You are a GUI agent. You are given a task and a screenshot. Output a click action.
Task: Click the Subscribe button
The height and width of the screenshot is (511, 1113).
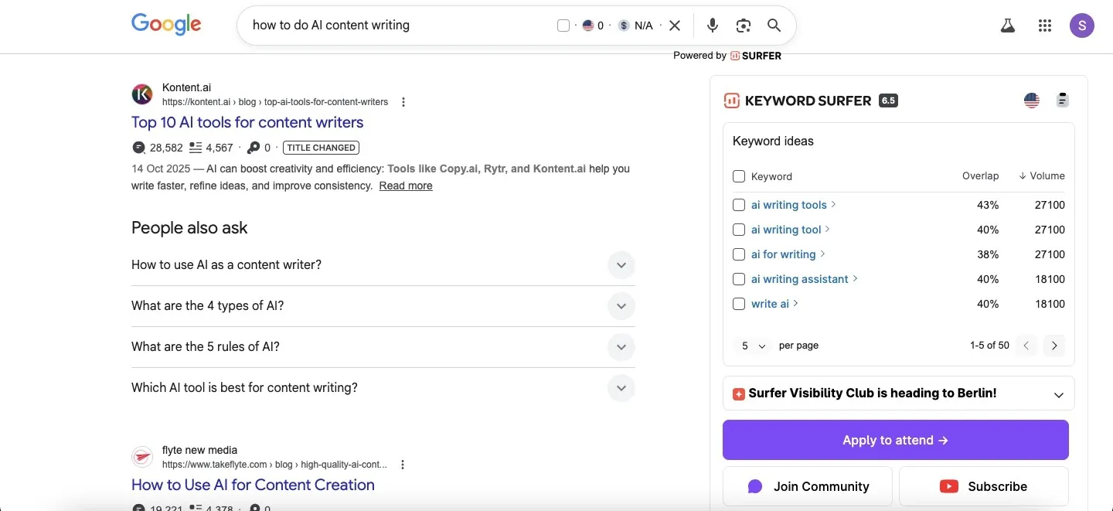(x=984, y=486)
